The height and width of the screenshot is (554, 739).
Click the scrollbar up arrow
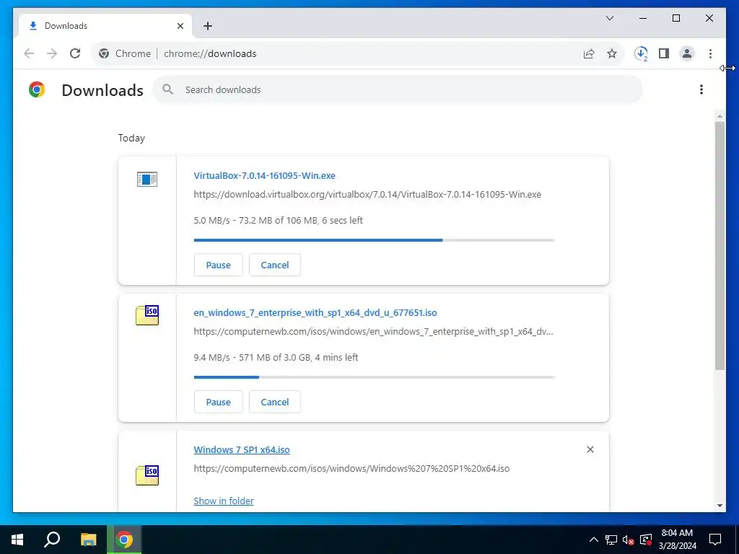[x=720, y=115]
